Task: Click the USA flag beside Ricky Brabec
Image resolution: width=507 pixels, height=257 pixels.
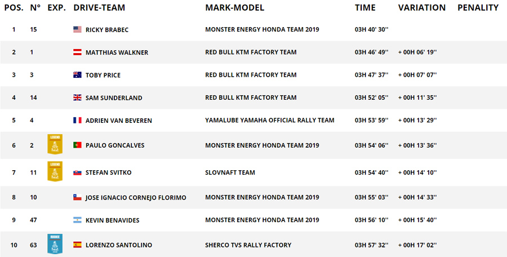Action: [x=78, y=29]
